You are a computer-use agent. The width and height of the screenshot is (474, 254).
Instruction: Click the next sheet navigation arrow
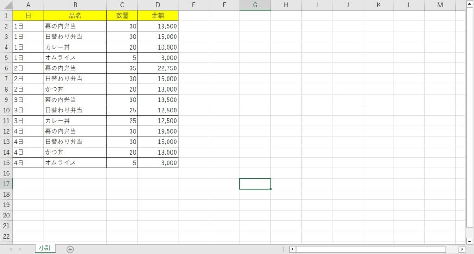click(x=20, y=249)
